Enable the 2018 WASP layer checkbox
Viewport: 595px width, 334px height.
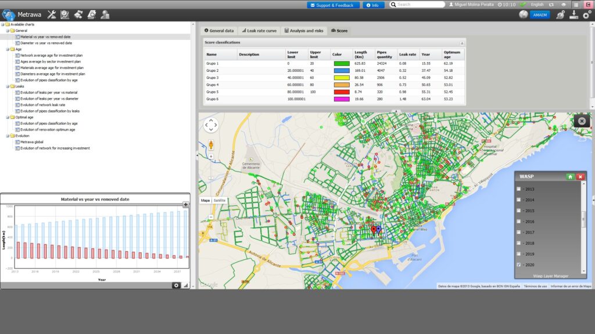(x=519, y=243)
